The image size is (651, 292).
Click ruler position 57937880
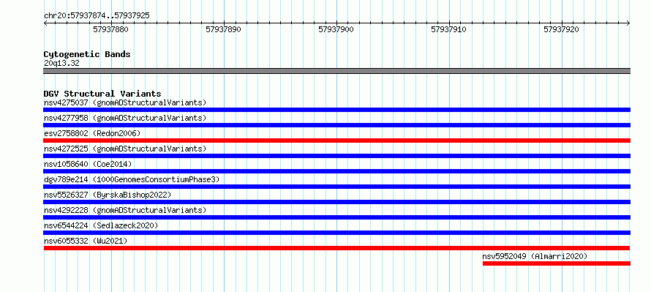pyautogui.click(x=111, y=29)
